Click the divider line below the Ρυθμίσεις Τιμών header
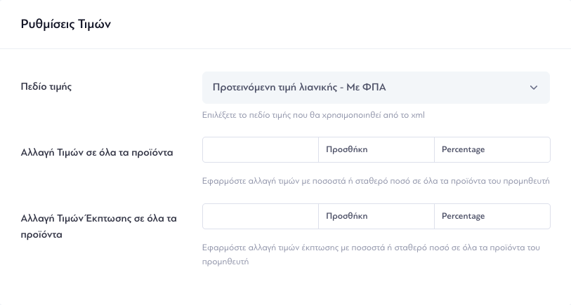The width and height of the screenshot is (571, 305). coord(285,48)
